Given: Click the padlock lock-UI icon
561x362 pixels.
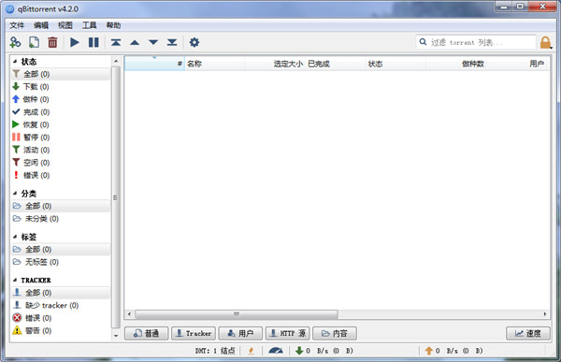Looking at the screenshot, I should click(545, 42).
